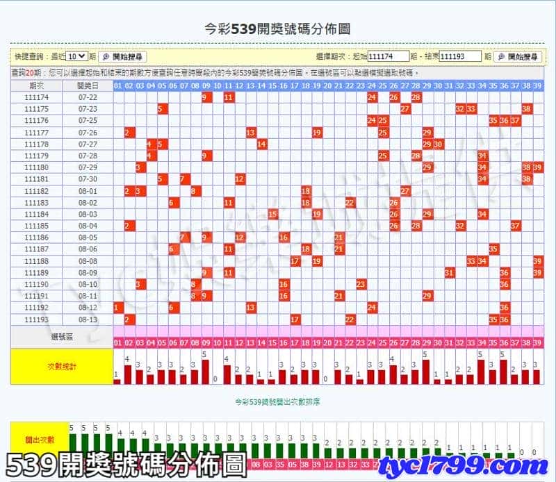556x482 pixels.
Task: Click red cell 23 in row 111190
Action: coord(361,284)
